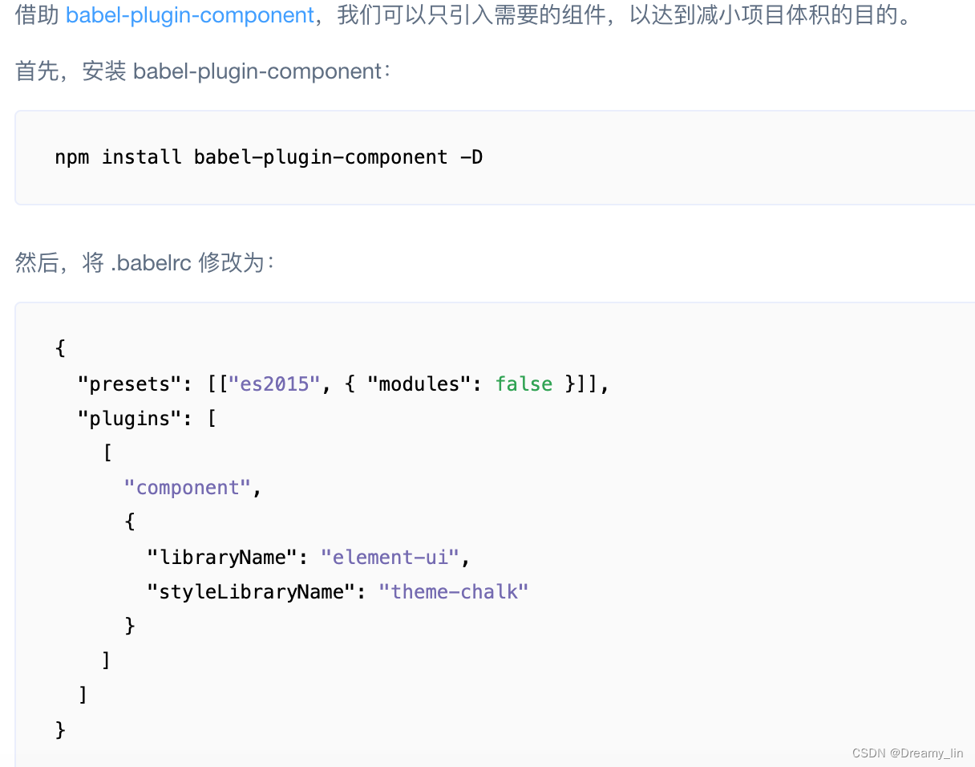
Task: Click the CSDN @Dreamy_lin watermark
Action: [907, 753]
